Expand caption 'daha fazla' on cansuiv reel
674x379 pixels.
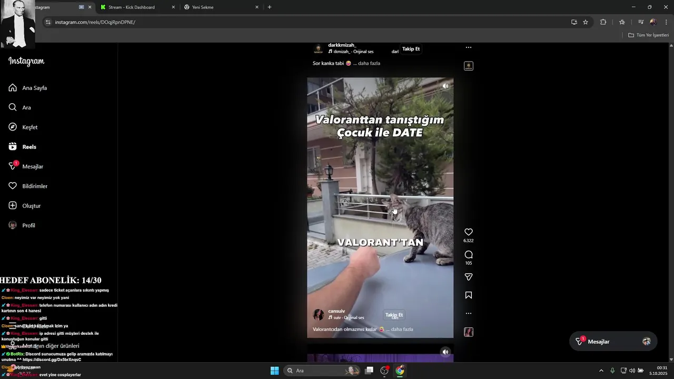(402, 330)
